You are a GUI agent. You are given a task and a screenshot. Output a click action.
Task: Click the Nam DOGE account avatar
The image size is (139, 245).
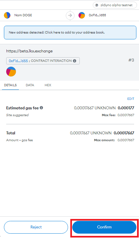7,15
